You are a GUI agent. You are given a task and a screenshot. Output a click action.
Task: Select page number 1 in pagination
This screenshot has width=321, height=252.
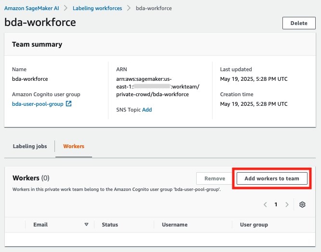(x=276, y=204)
